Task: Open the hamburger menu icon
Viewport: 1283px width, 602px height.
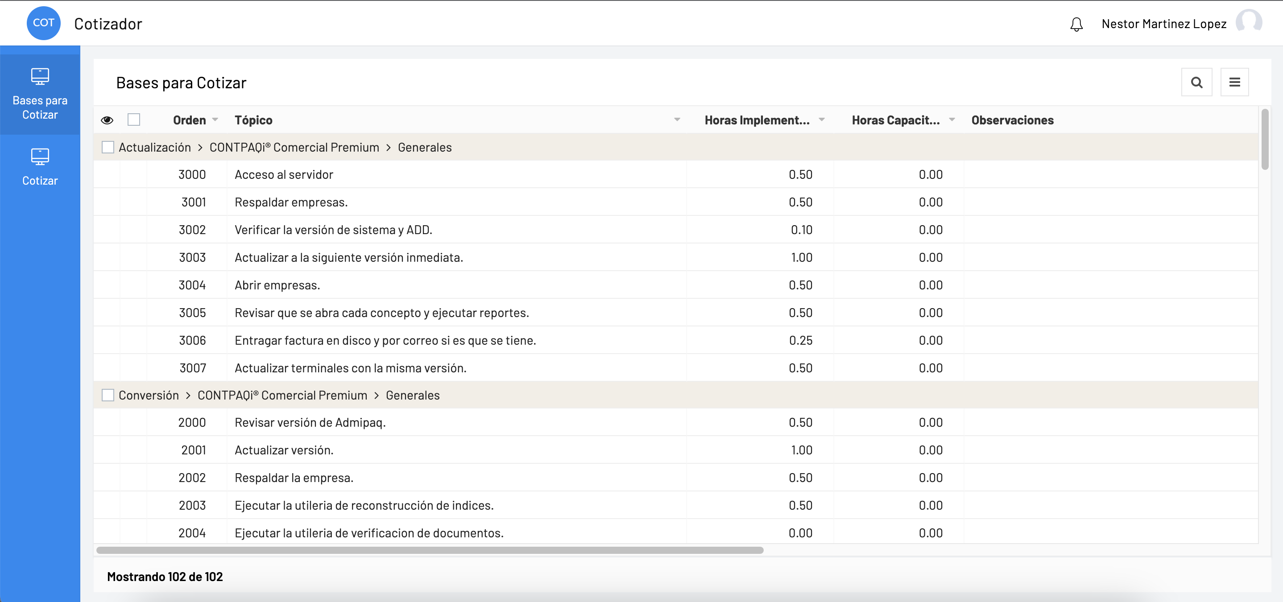Action: [1234, 82]
